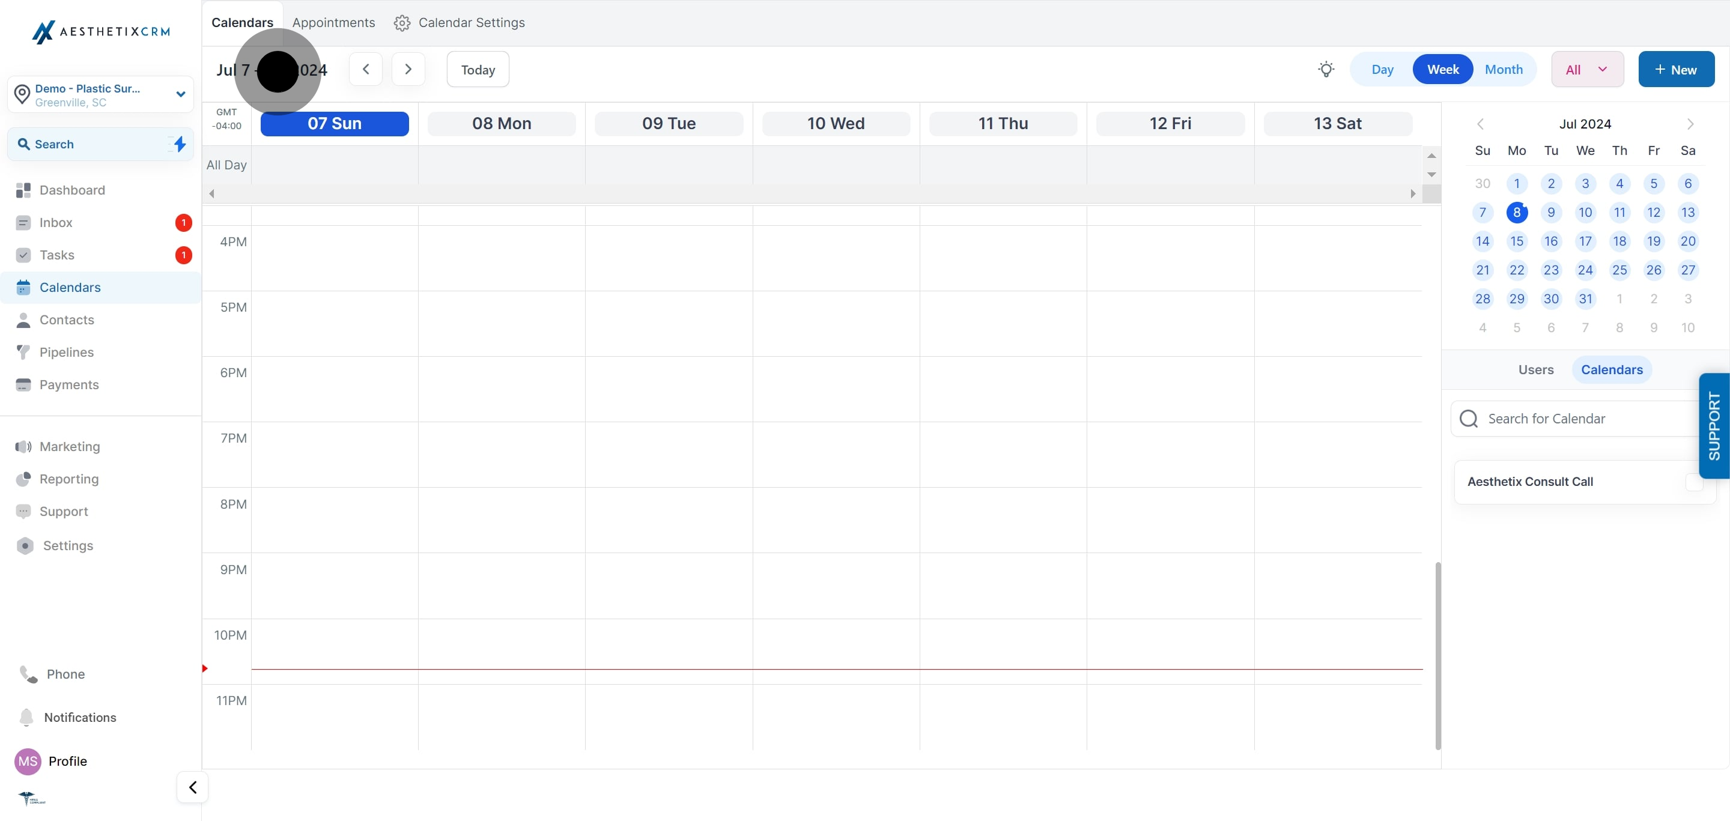Click the Phone handset icon

[x=28, y=674]
